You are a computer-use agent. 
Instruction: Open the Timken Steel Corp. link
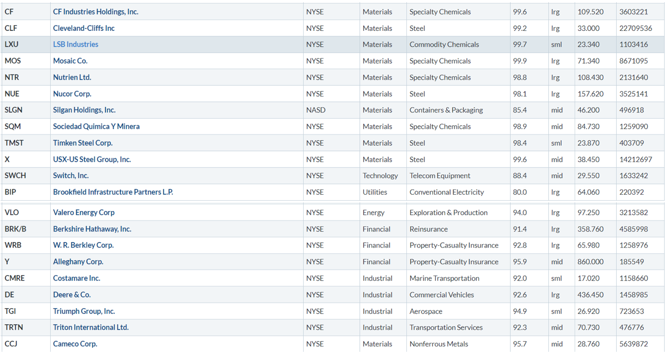tap(83, 143)
